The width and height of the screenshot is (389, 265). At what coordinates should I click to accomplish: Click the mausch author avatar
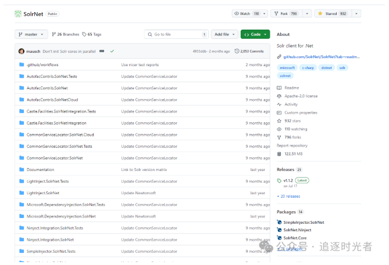pos(22,51)
